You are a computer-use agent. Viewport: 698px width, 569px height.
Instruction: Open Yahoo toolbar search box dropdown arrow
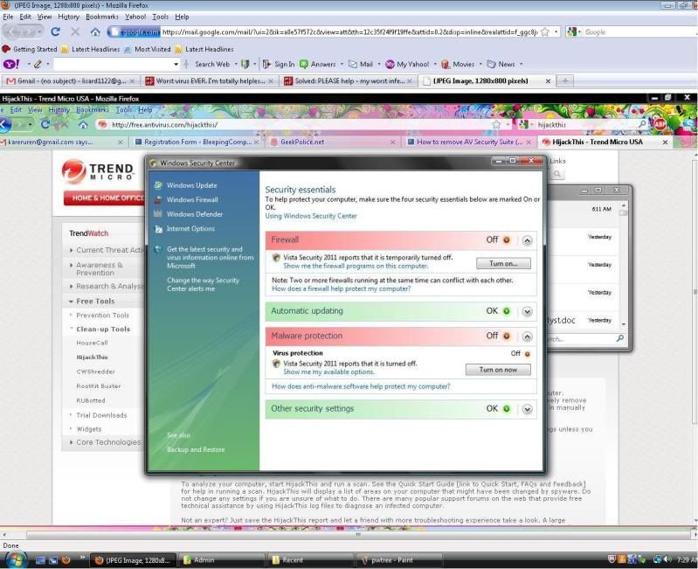coord(176,64)
